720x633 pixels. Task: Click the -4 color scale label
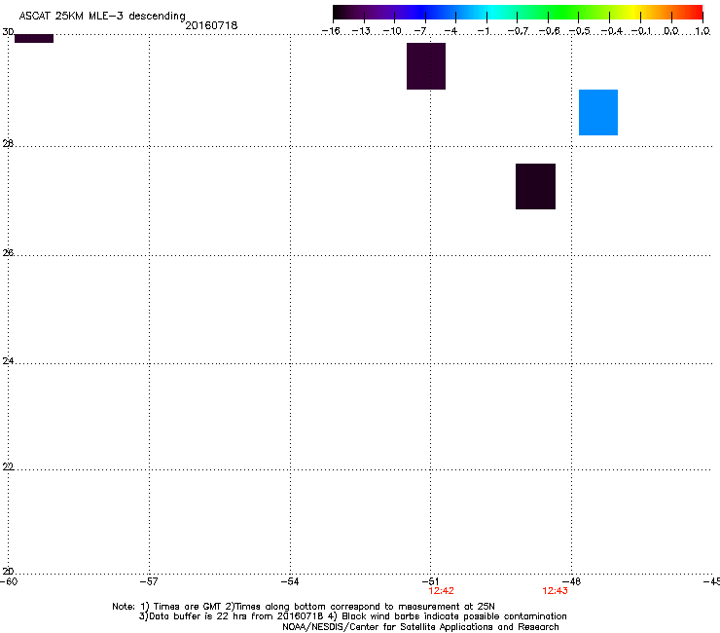pyautogui.click(x=450, y=31)
